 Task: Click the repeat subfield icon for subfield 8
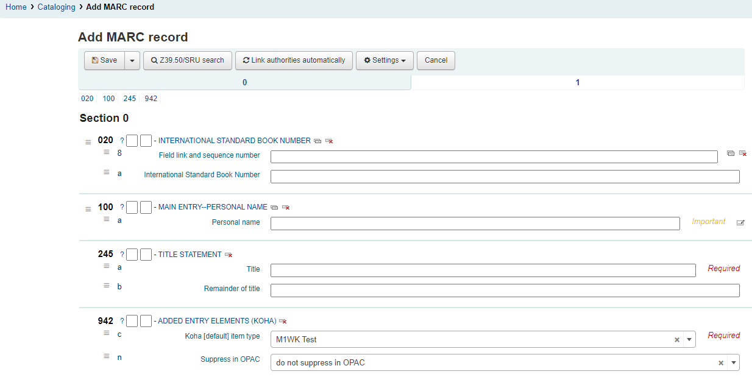(x=731, y=153)
